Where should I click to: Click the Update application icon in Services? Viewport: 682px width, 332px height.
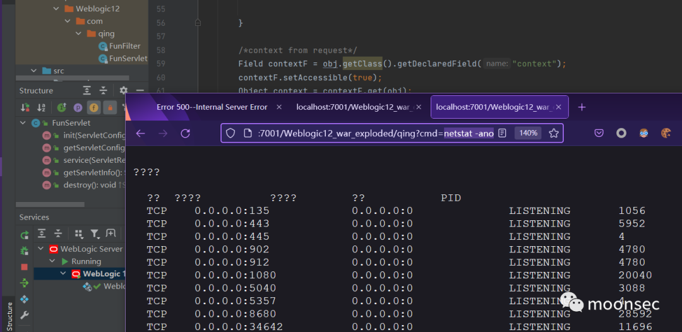click(25, 283)
